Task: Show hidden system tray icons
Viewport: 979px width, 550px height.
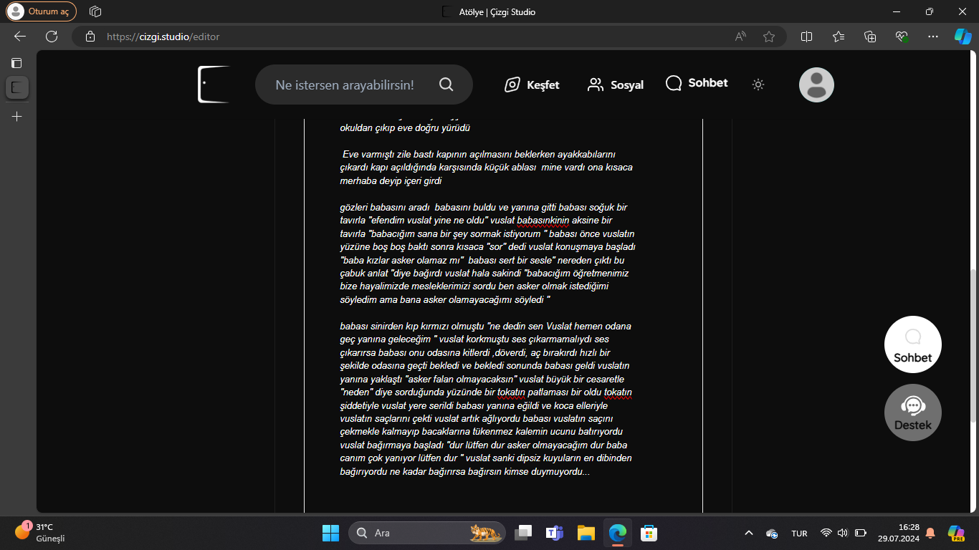Action: (x=749, y=533)
